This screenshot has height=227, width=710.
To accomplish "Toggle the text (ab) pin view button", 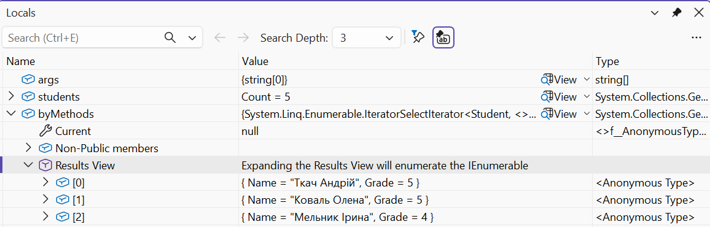I will click(x=443, y=37).
